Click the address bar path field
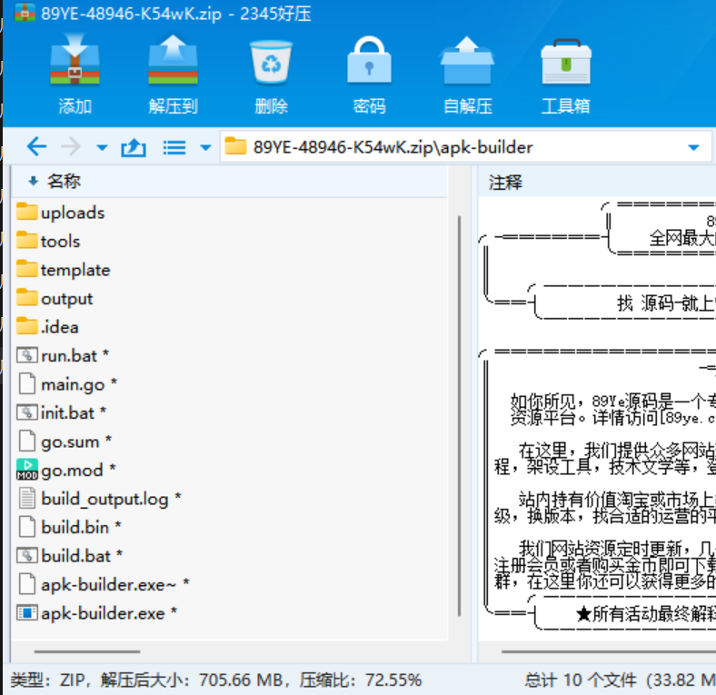 (454, 147)
